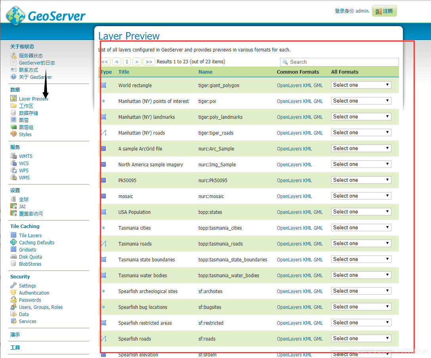This screenshot has width=431, height=358.
Task: Click the contact information card icon
Action: (13, 70)
